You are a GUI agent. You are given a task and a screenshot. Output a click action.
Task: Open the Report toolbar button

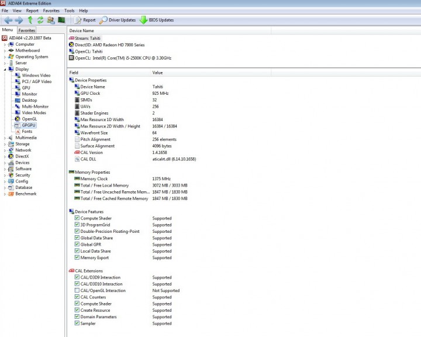click(85, 20)
